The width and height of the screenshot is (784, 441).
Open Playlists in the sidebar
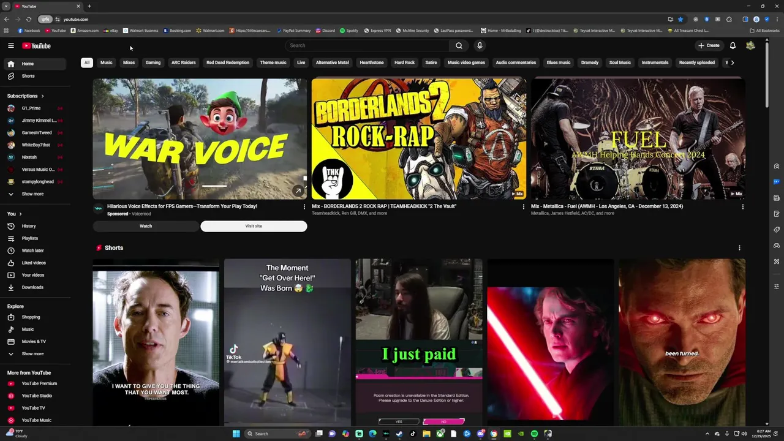[x=36, y=238]
